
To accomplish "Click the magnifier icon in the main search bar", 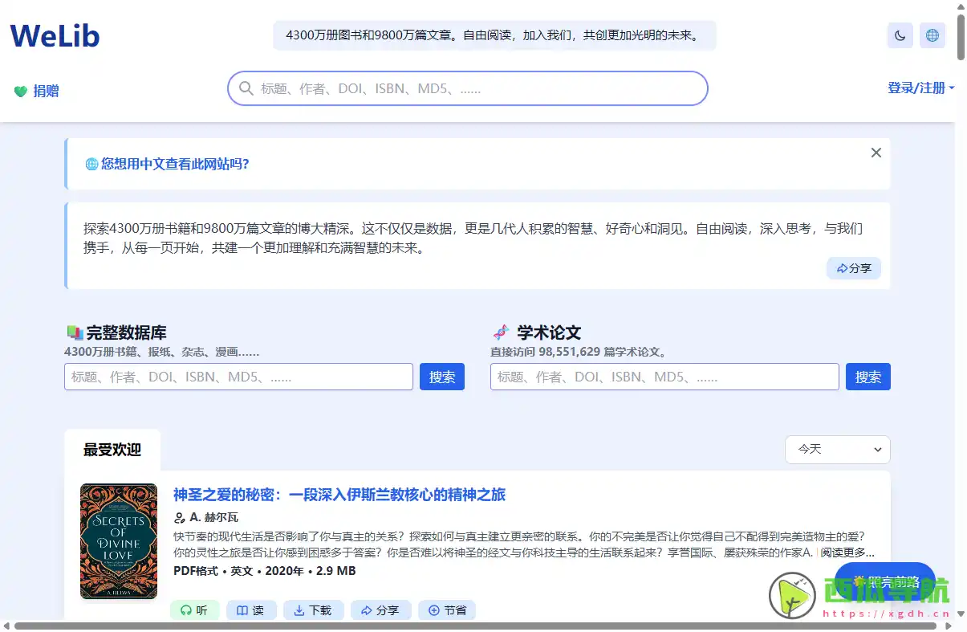I will point(246,88).
